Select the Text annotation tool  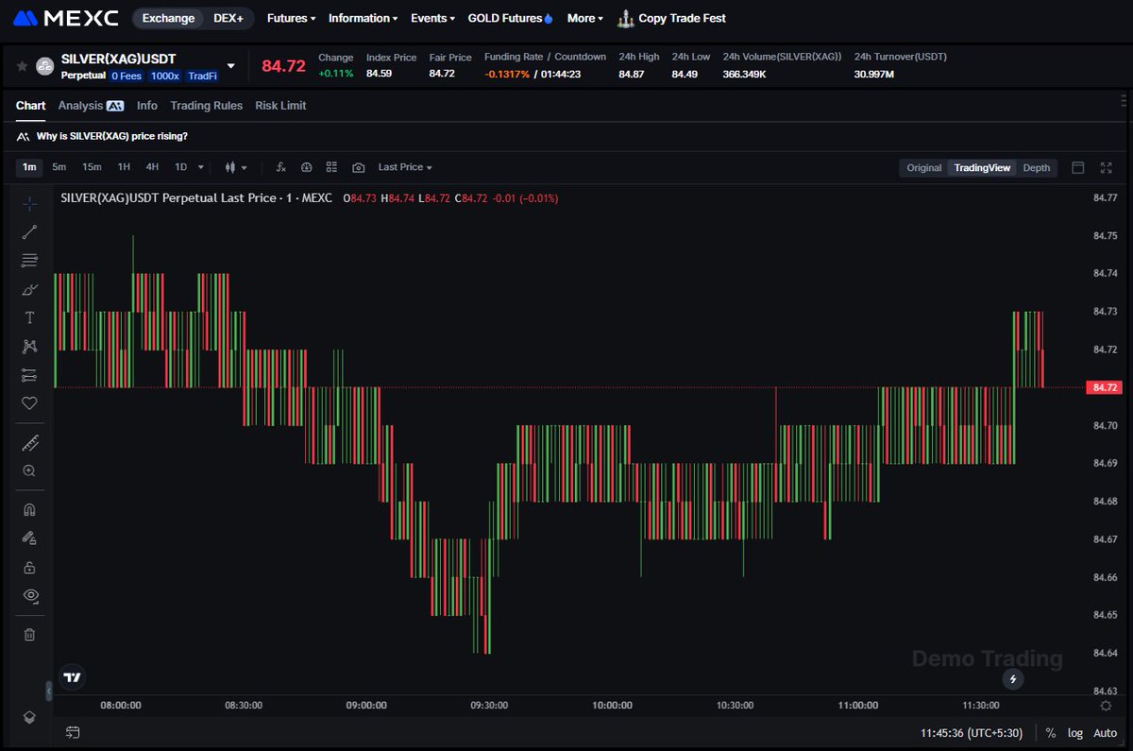coord(29,317)
